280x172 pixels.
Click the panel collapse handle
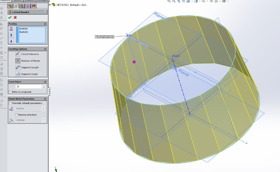point(49,92)
